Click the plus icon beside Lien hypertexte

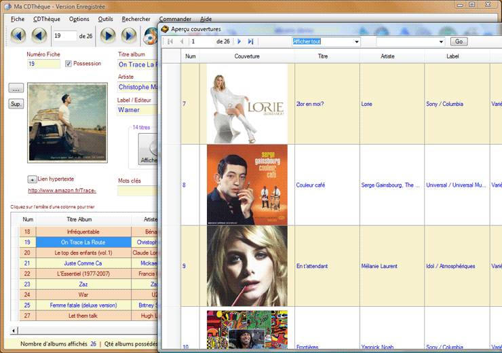point(32,179)
